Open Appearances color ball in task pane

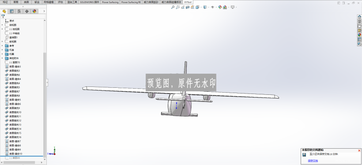pyautogui.click(x=359, y=35)
